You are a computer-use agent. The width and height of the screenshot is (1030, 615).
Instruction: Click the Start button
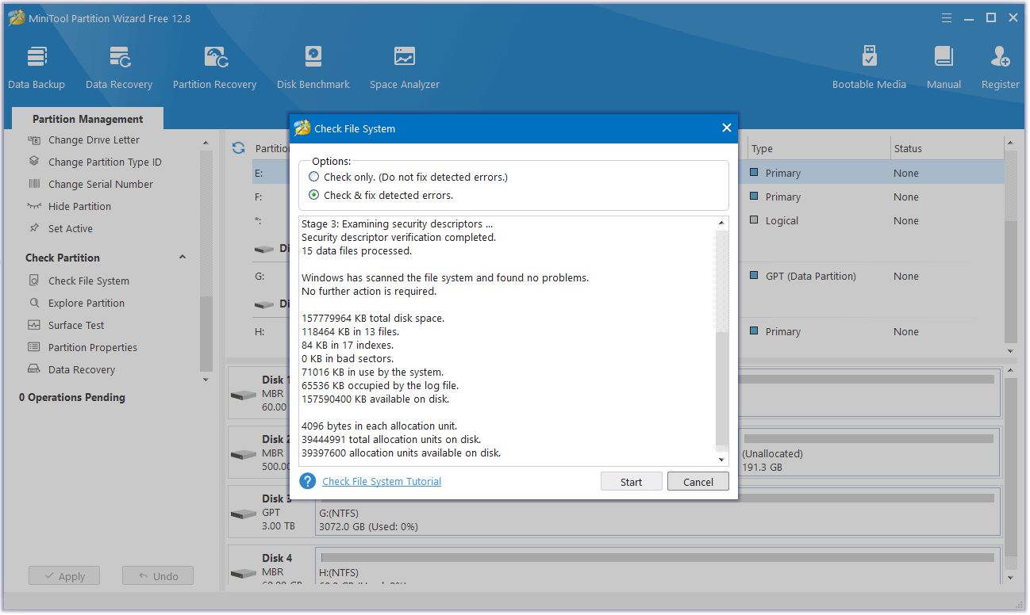[632, 482]
